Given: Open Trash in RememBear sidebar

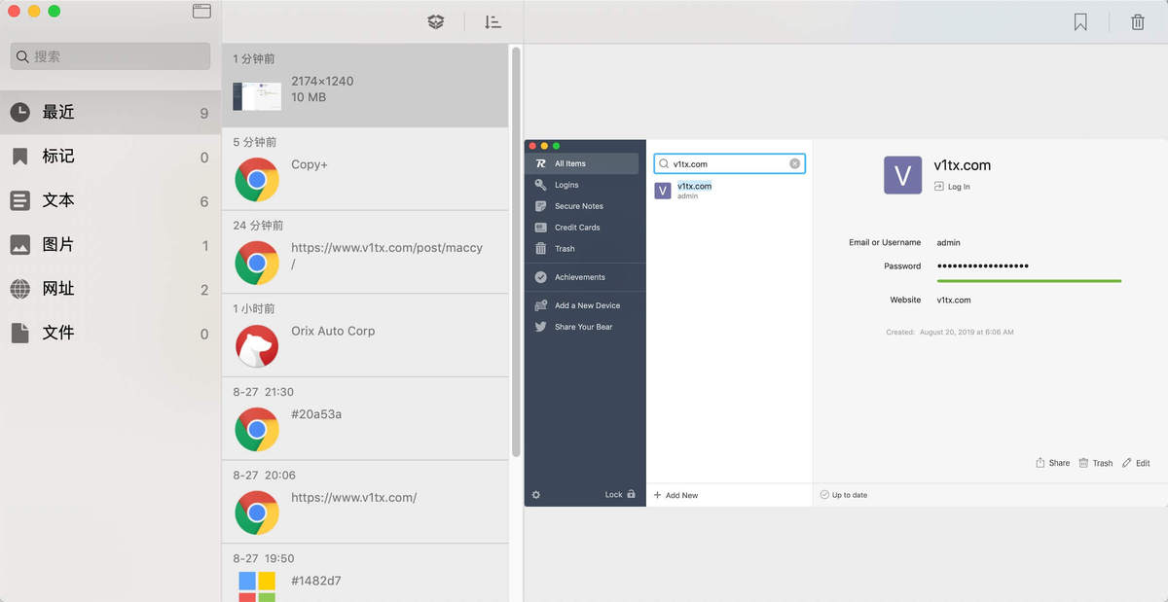Looking at the screenshot, I should point(583,249).
